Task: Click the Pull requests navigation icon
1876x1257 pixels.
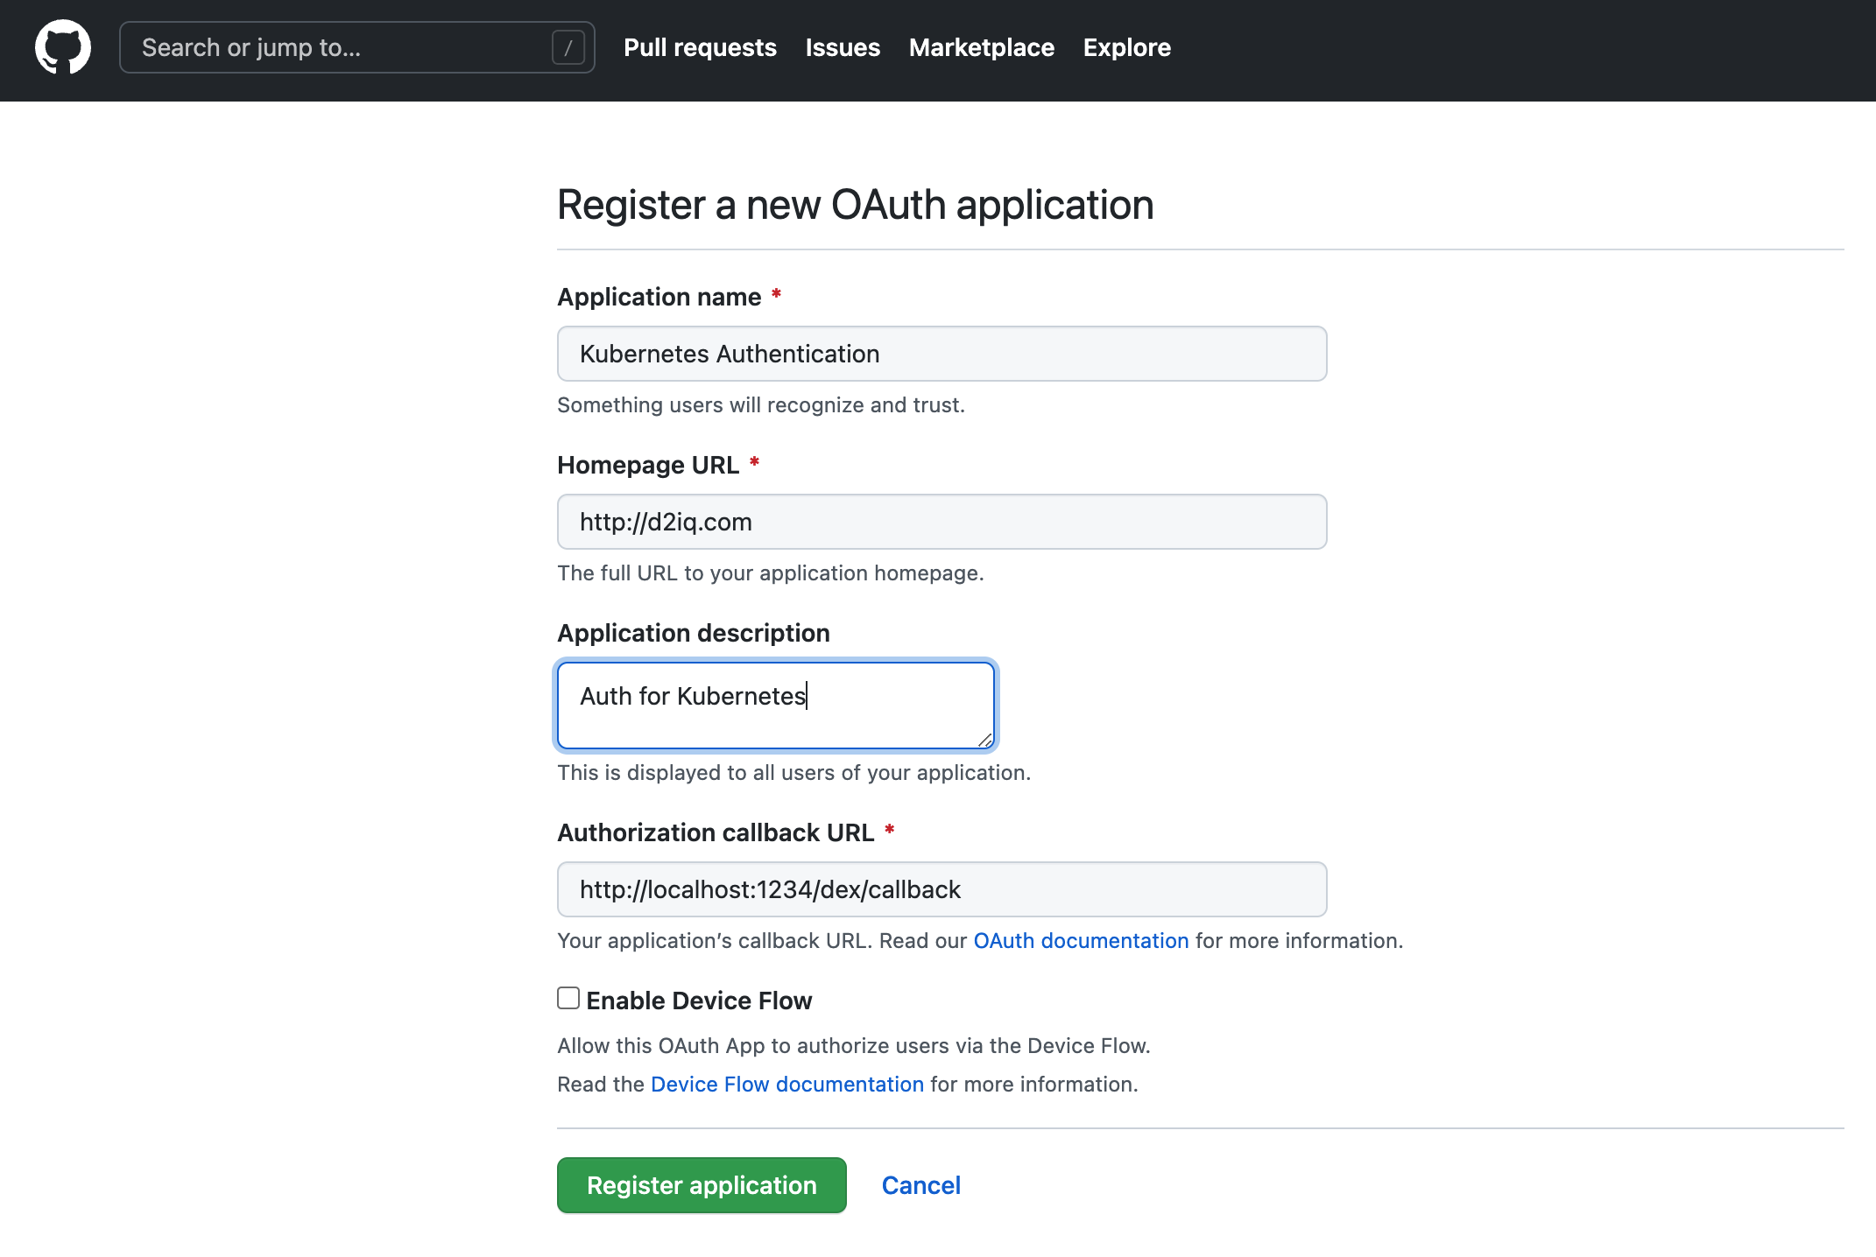Action: pos(700,46)
